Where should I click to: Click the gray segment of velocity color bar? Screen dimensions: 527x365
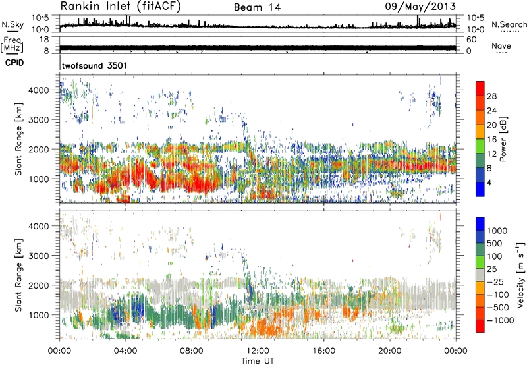(480, 275)
